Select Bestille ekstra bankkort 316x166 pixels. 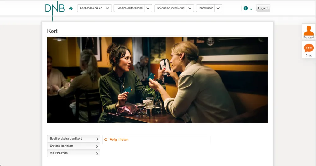(x=74, y=139)
